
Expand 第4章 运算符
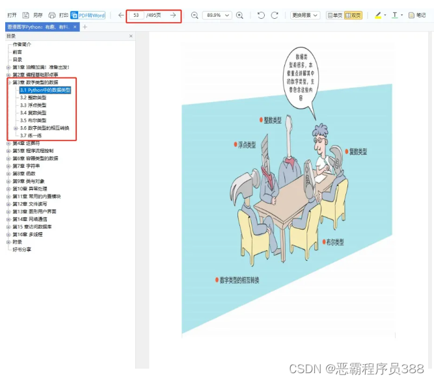[x=8, y=143]
